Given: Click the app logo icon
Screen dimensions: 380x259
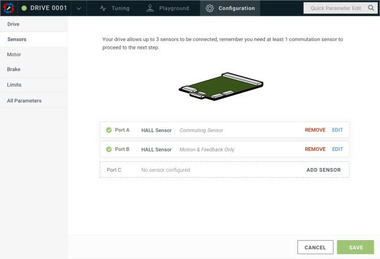Looking at the screenshot, I should pos(8,8).
